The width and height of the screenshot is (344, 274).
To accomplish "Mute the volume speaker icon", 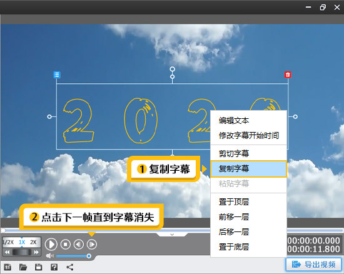I will (x=50, y=256).
